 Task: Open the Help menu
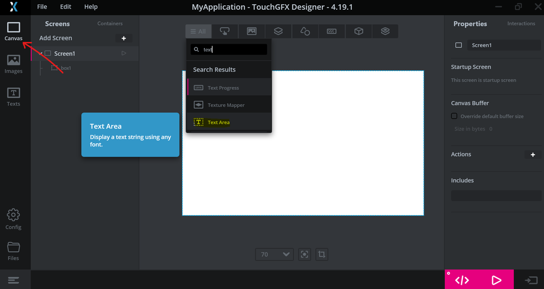tap(91, 7)
